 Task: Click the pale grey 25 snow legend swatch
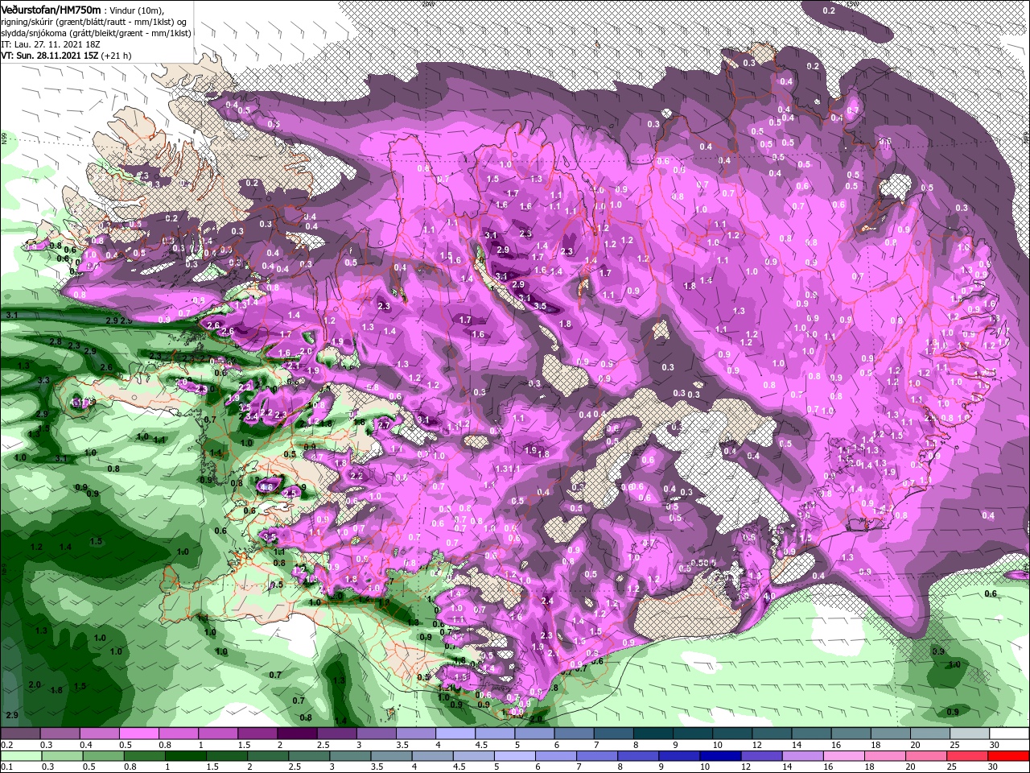point(970,734)
